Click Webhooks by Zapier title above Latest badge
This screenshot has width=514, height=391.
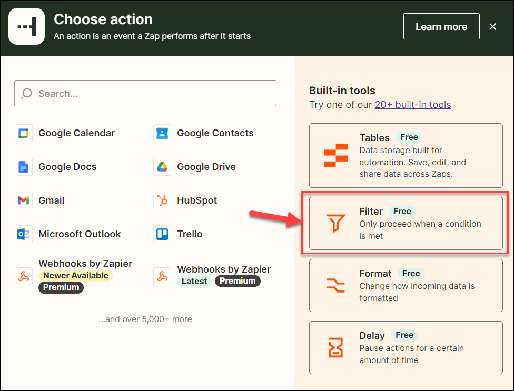224,269
